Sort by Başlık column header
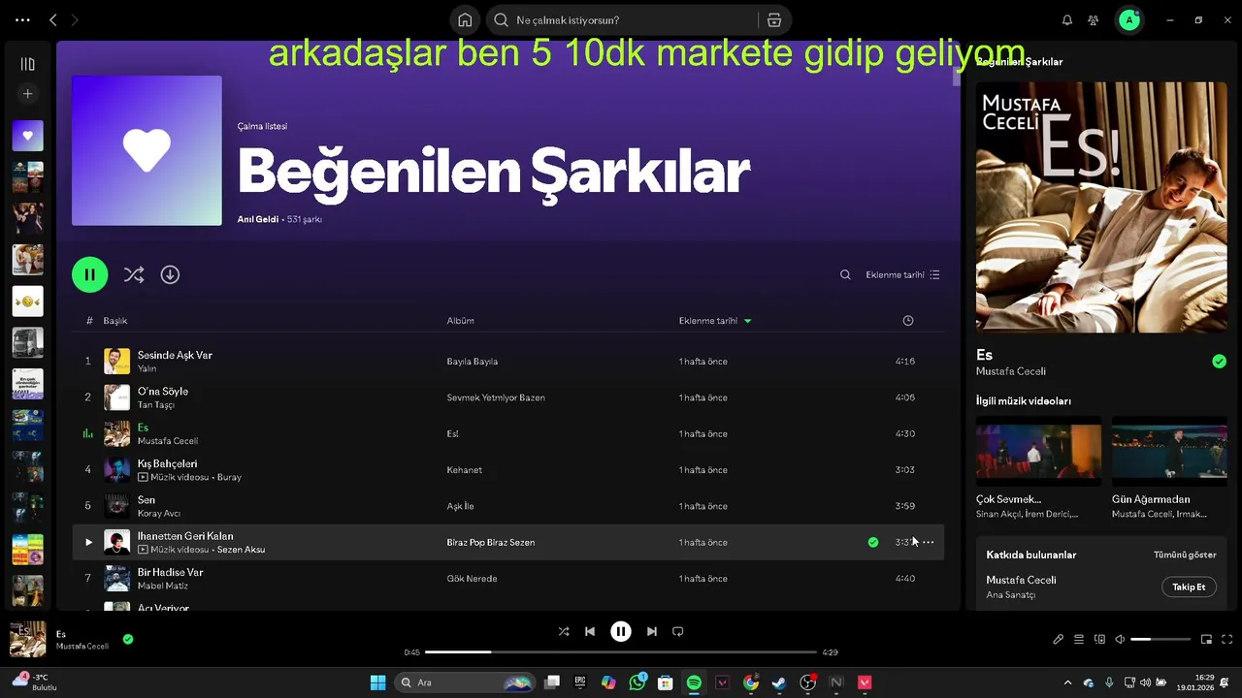 click(x=115, y=321)
